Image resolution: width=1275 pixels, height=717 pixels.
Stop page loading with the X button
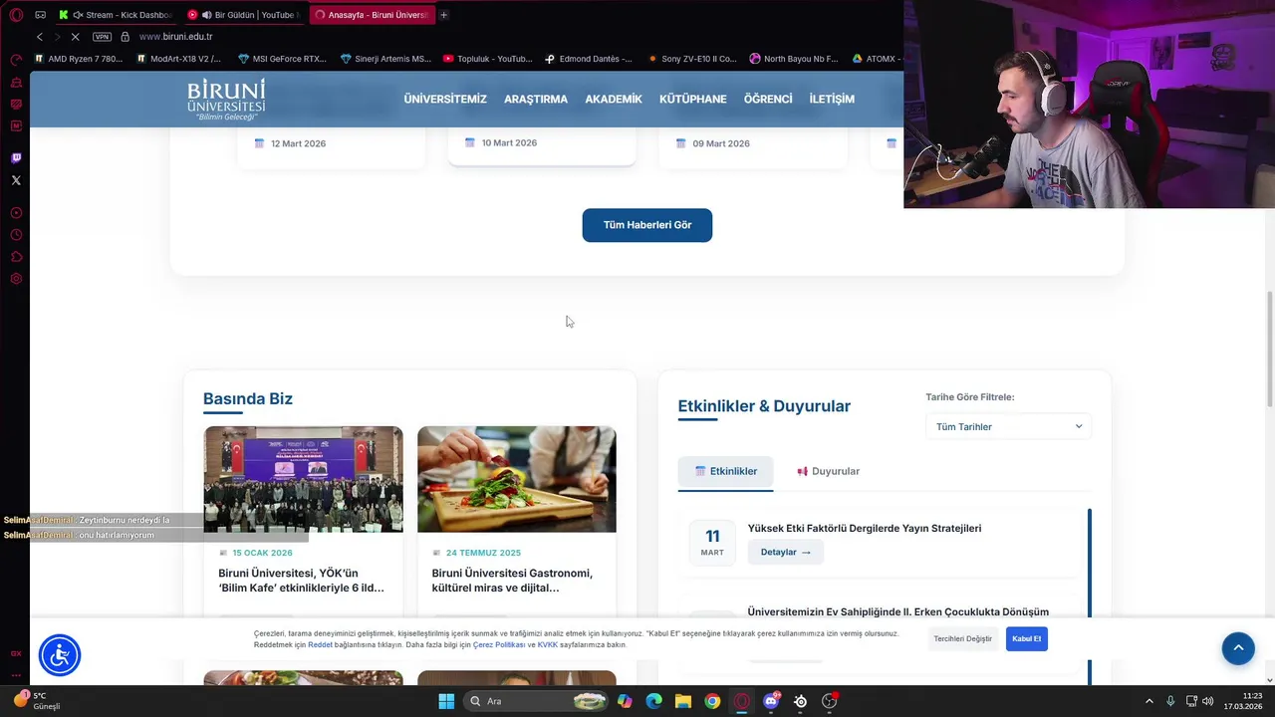pos(75,37)
